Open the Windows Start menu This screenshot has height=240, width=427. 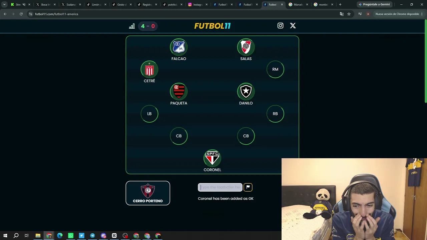click(5, 236)
